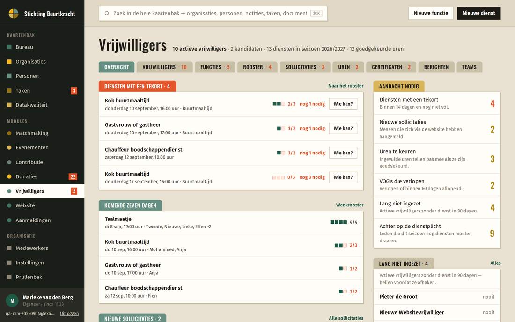The width and height of the screenshot is (515, 322).
Task: Click Wie kan? for Gastvrouw of gastheer
Action: coord(343,128)
